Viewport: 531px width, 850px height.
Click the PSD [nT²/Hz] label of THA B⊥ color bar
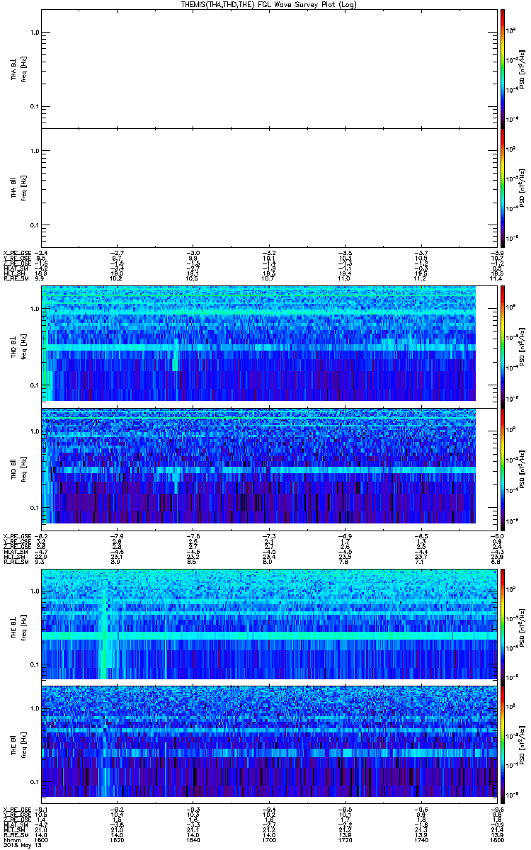click(523, 68)
